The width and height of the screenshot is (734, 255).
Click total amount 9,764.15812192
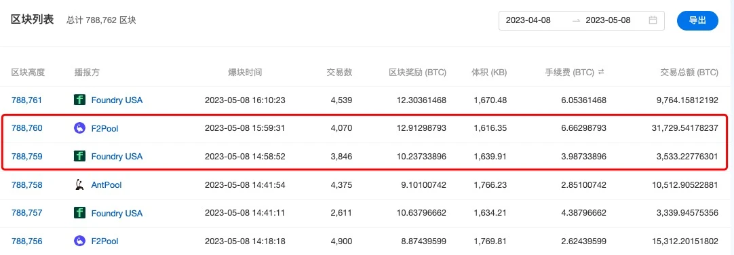[x=687, y=100]
